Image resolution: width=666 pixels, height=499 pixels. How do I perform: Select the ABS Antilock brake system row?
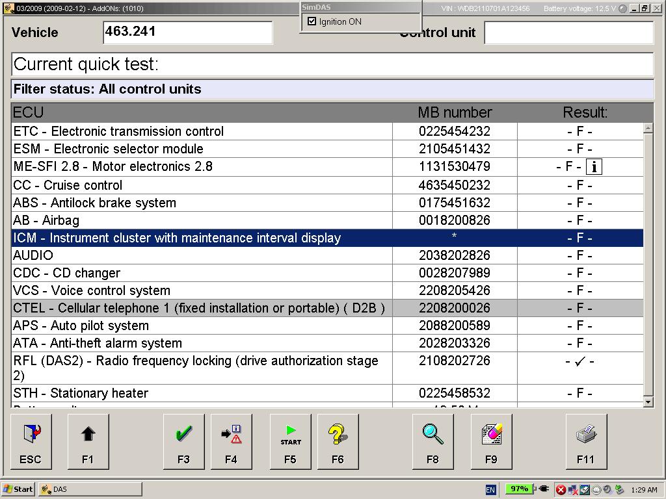click(x=202, y=203)
